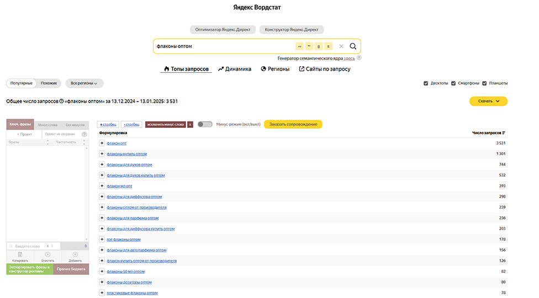The height and width of the screenshot is (298, 539).
Task: Click the magnifier search icon in query bar
Action: tap(353, 46)
